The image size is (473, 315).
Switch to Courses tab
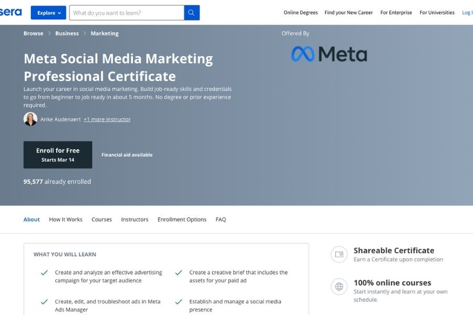point(101,219)
